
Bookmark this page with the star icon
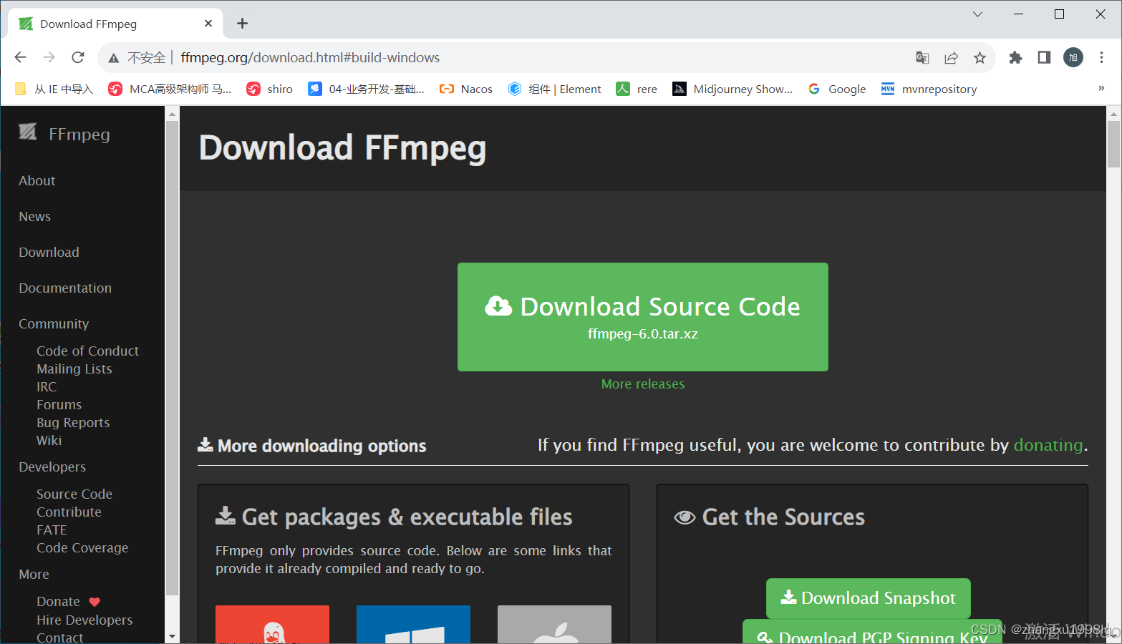pos(980,58)
